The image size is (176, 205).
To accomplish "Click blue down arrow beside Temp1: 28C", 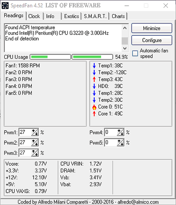I will click(94, 93).
